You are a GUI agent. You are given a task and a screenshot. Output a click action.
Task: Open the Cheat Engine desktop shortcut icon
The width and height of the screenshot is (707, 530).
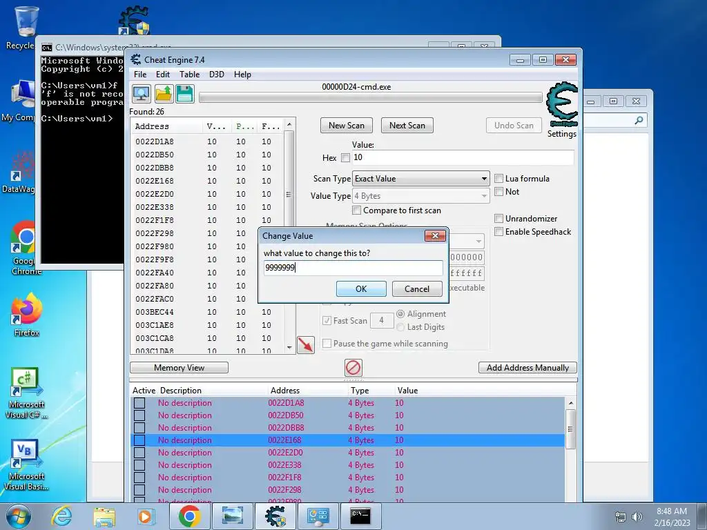pyautogui.click(x=134, y=21)
